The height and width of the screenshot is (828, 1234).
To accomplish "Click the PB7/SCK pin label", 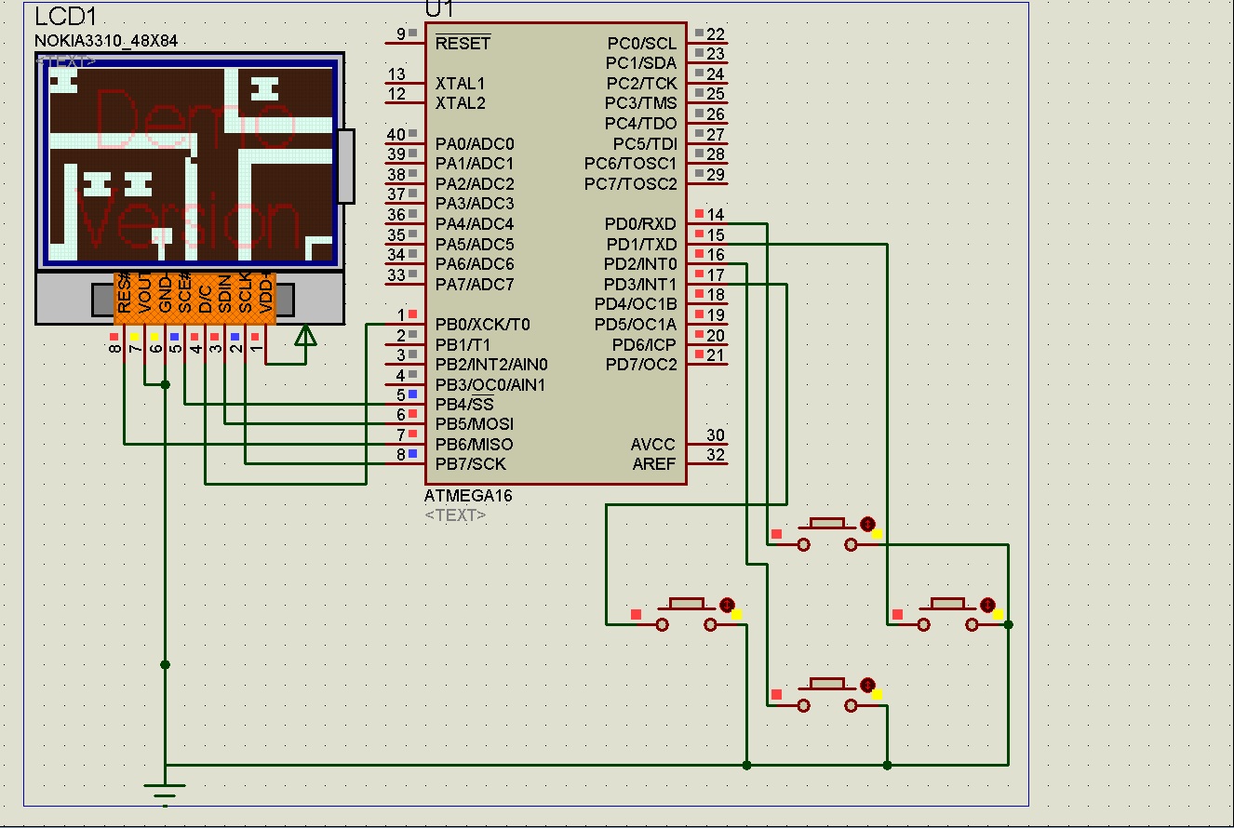I will point(471,464).
